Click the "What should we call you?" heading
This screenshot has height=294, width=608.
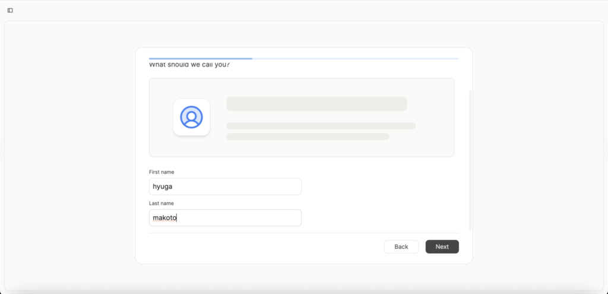click(x=189, y=65)
